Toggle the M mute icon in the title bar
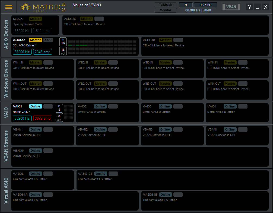Image resolution: width=273 pixels, height=213 pixels. click(186, 5)
